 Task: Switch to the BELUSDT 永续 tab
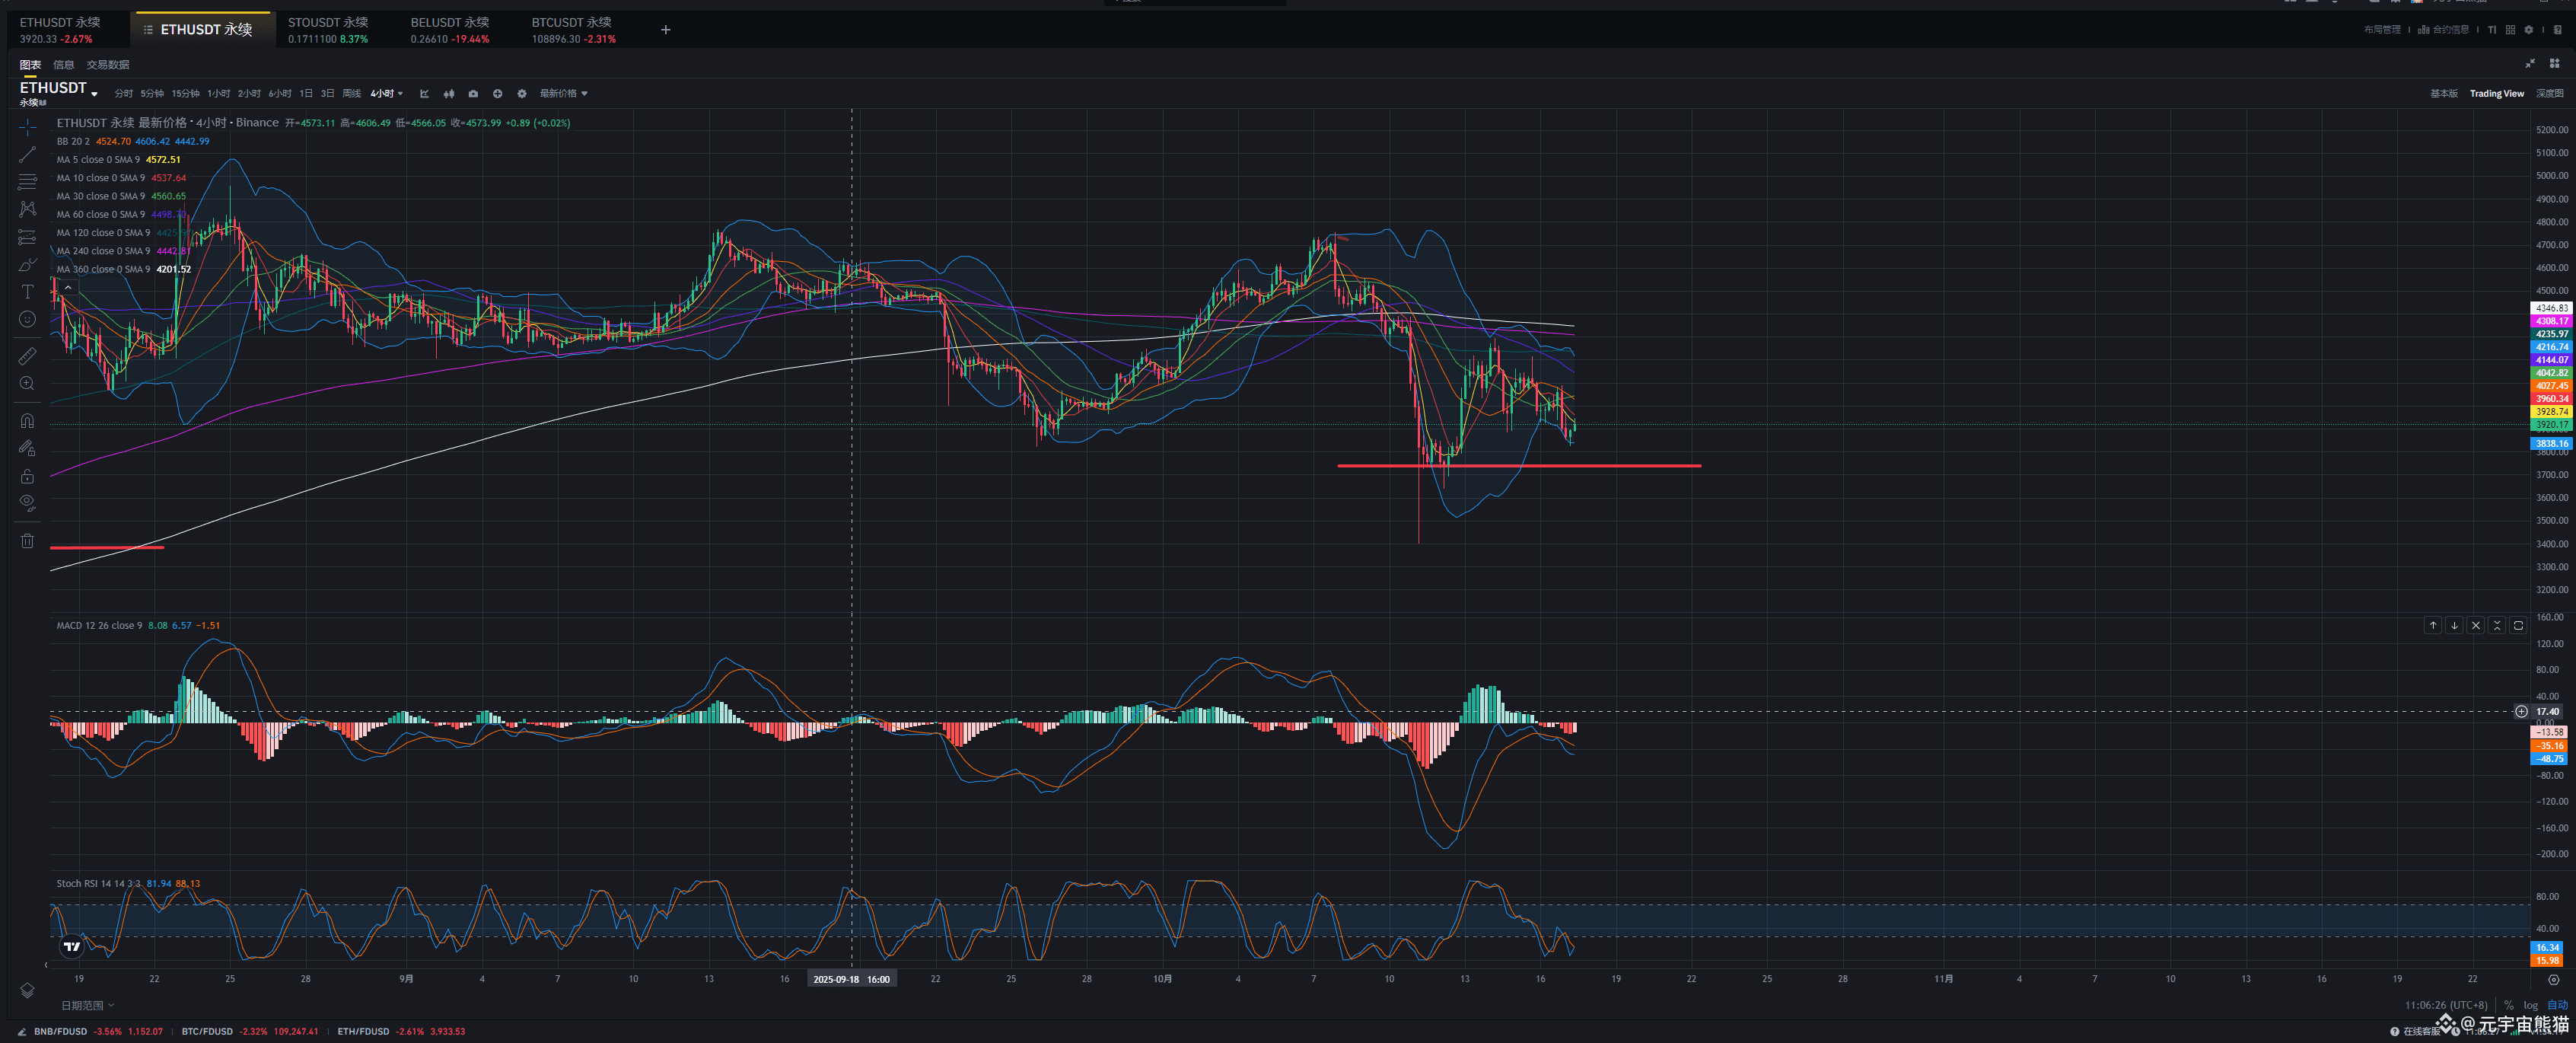point(450,30)
